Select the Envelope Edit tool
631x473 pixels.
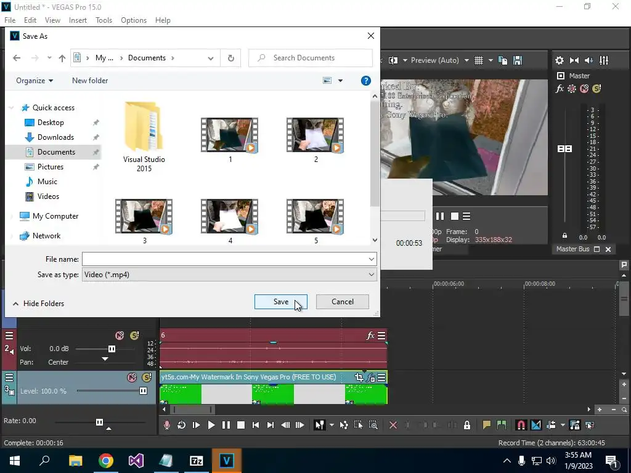click(344, 425)
